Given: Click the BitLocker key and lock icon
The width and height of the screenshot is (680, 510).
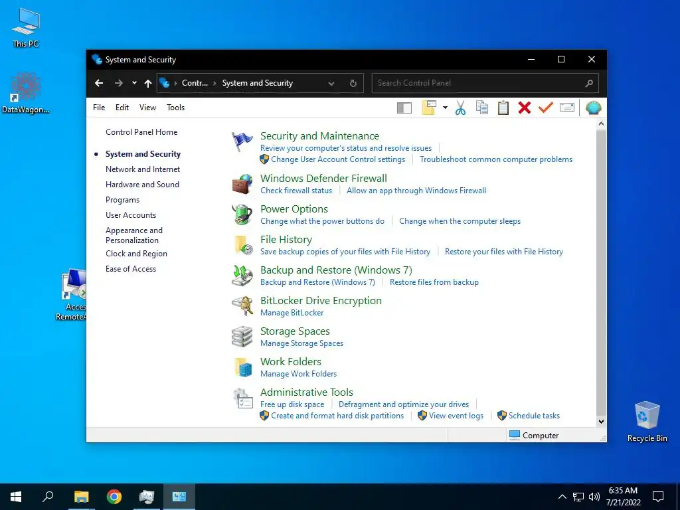Looking at the screenshot, I should tap(242, 307).
